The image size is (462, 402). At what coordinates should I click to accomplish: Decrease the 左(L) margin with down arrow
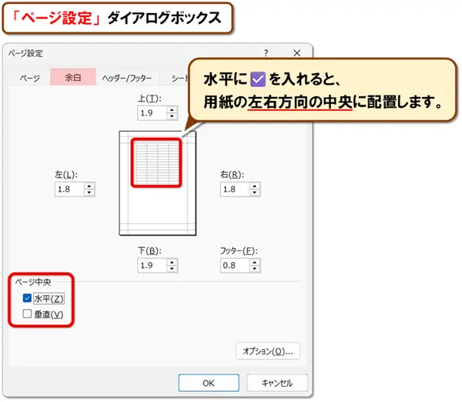click(x=89, y=193)
